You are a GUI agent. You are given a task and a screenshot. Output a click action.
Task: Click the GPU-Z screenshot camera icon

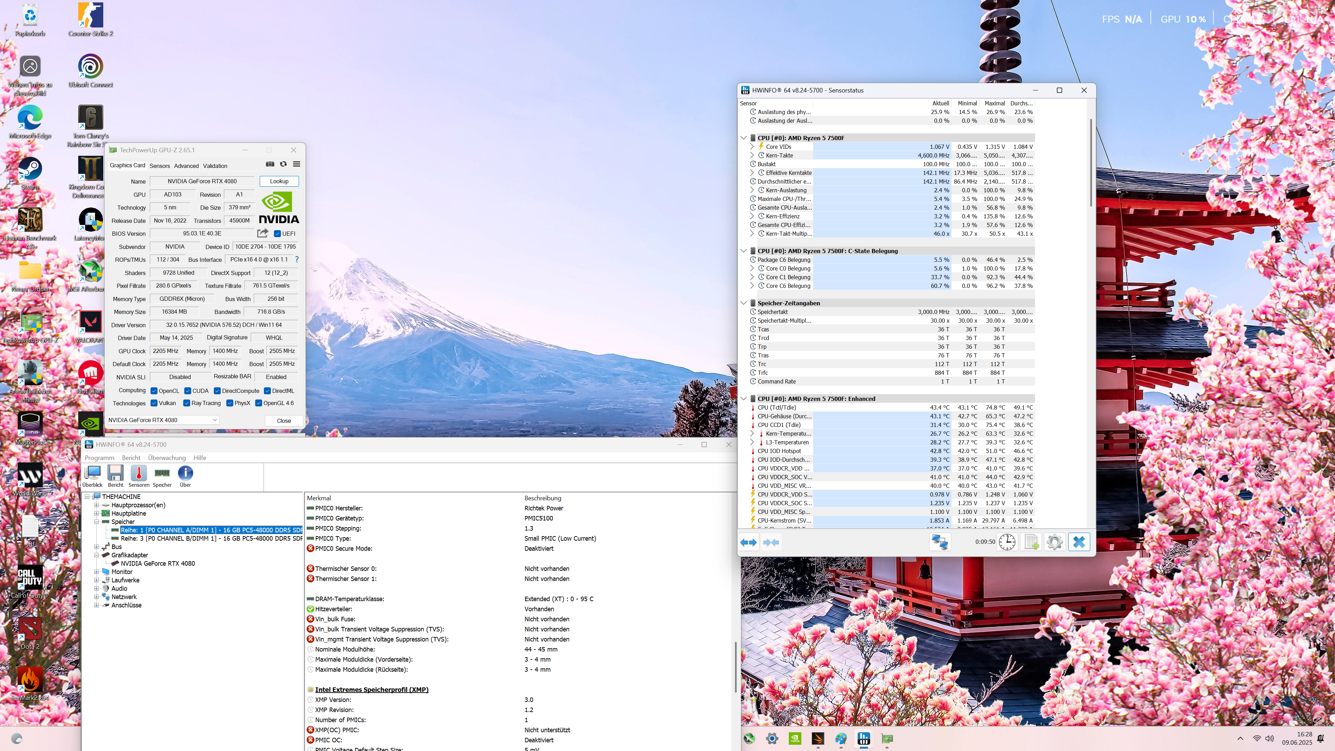pos(270,164)
